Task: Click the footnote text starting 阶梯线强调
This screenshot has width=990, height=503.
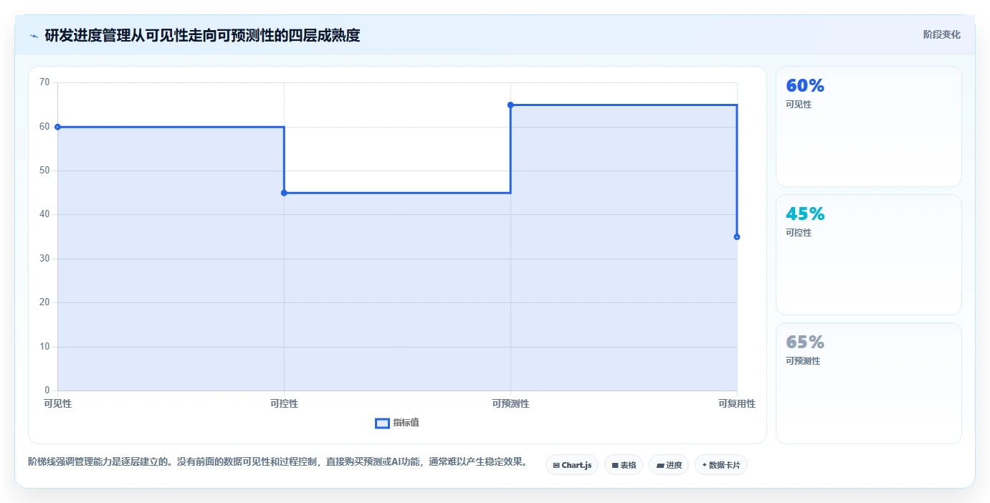Action: [277, 462]
